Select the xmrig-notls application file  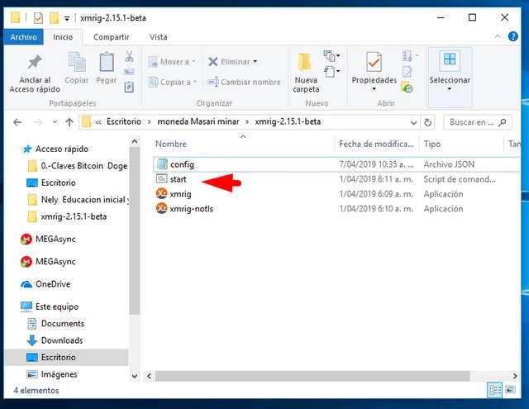click(x=184, y=209)
